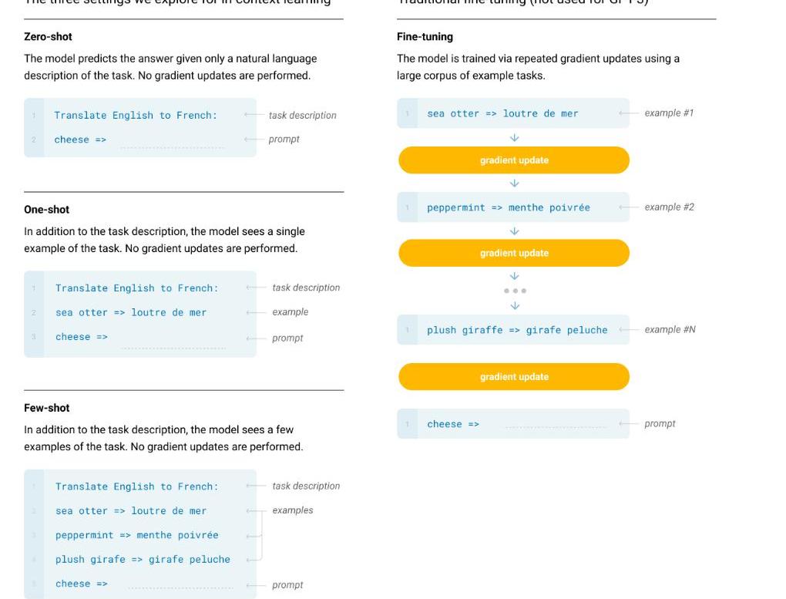
Task: Click the blank answer line after cheese in Zero-shot
Action: click(173, 144)
